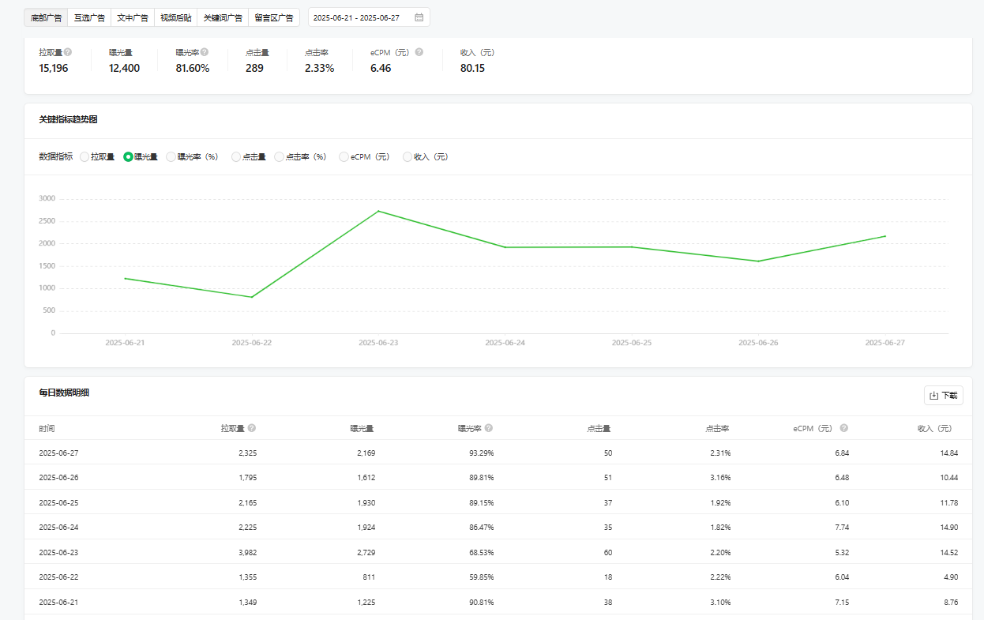Click 拉取量 cell 2,325 in table
The height and width of the screenshot is (620, 984).
tap(247, 453)
